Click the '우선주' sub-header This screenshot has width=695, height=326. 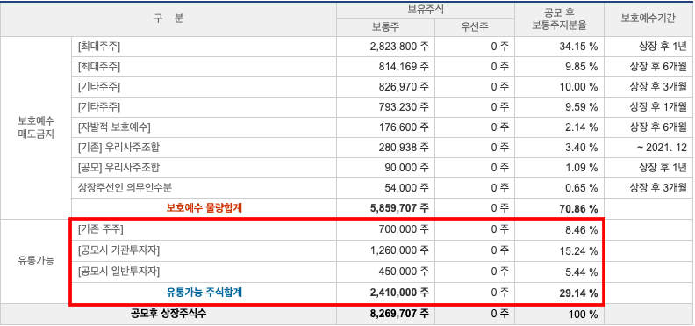click(x=475, y=27)
